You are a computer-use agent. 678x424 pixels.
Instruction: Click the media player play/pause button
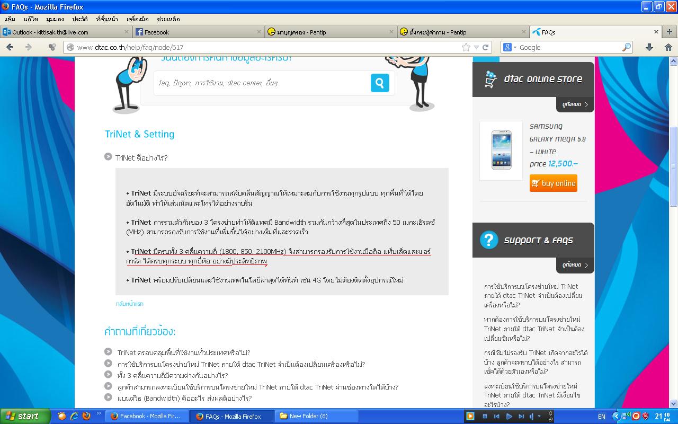508,417
